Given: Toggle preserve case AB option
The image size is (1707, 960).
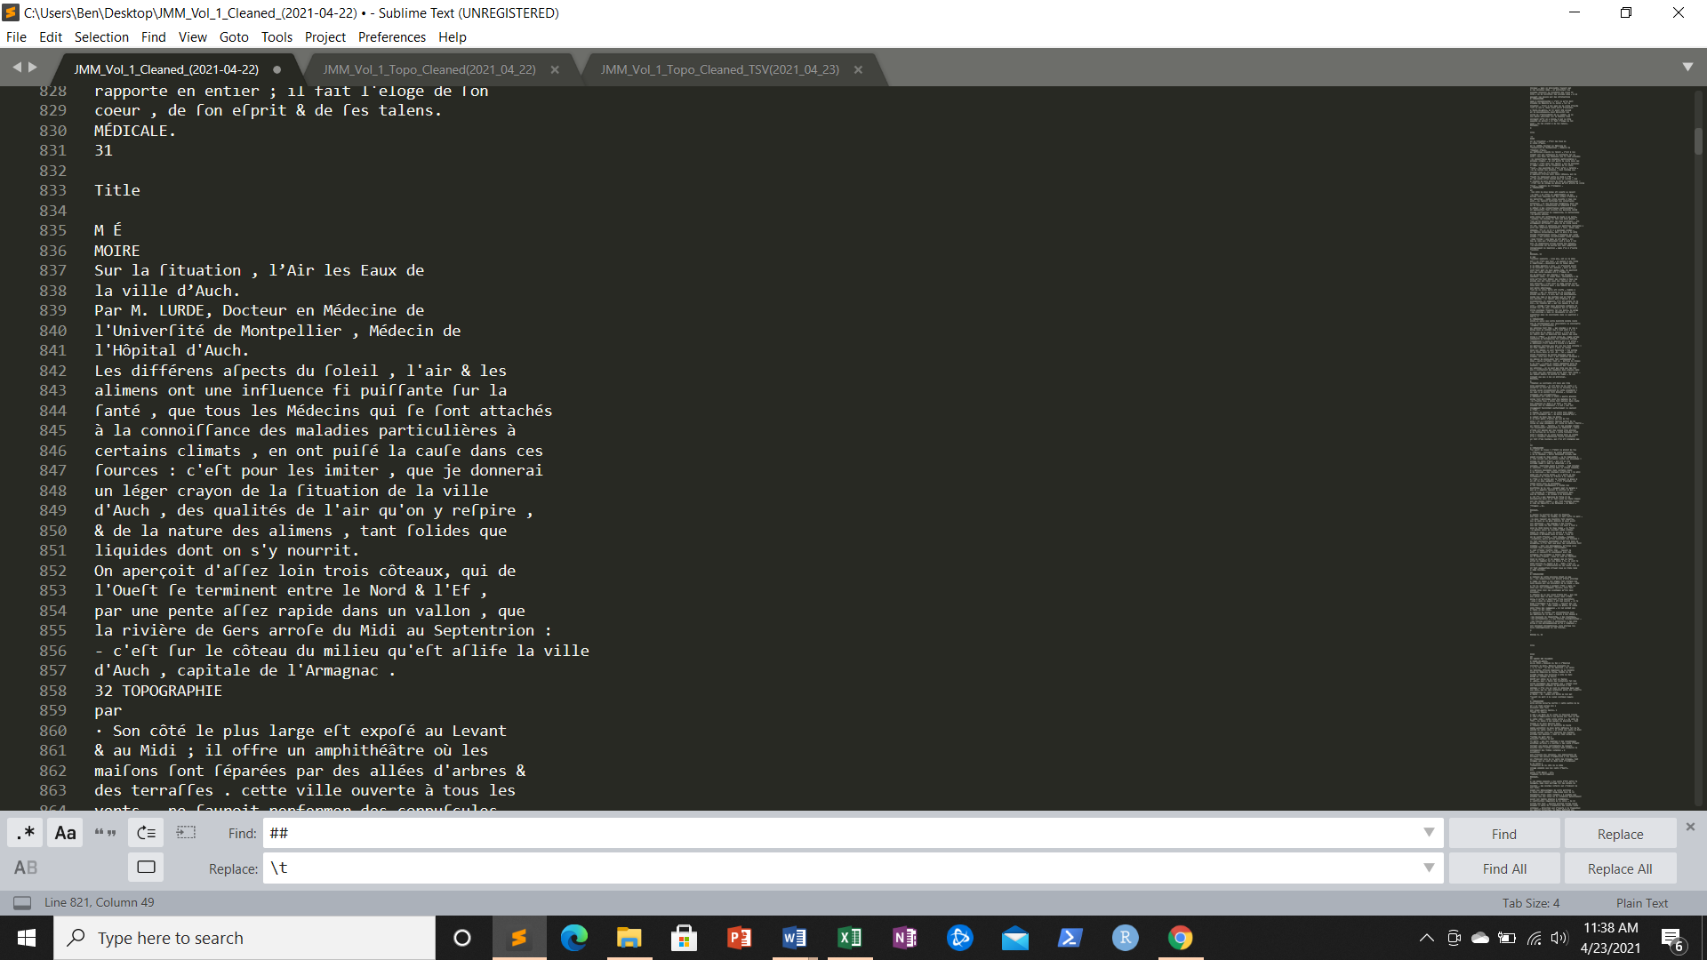Looking at the screenshot, I should click(26, 868).
